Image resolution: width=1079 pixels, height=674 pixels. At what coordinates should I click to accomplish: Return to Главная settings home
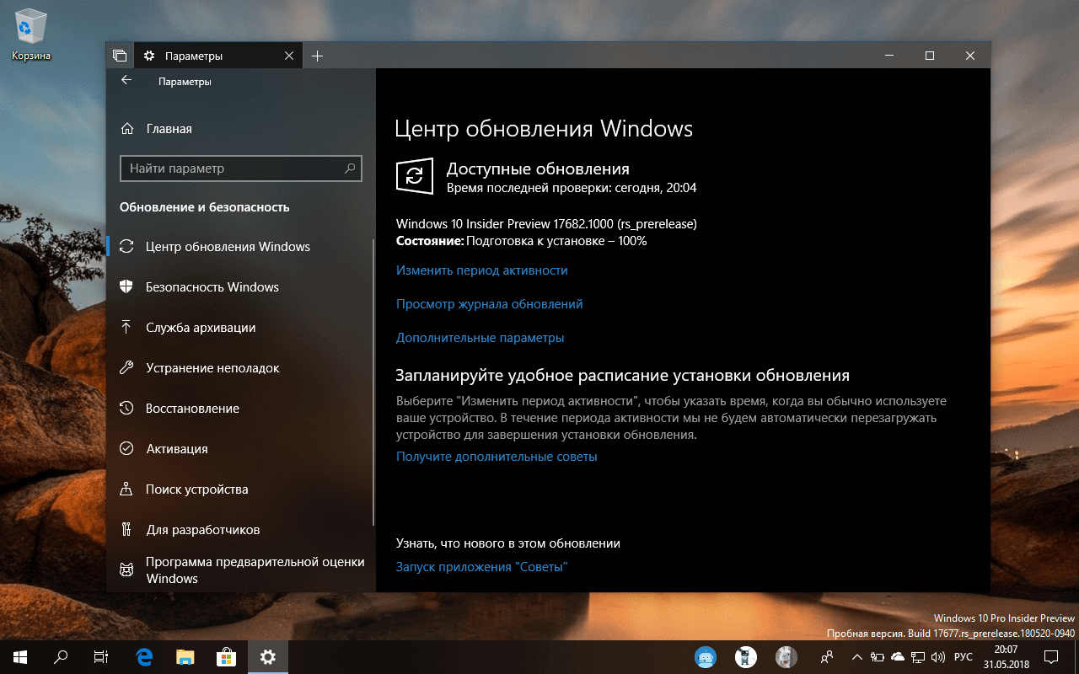(169, 128)
